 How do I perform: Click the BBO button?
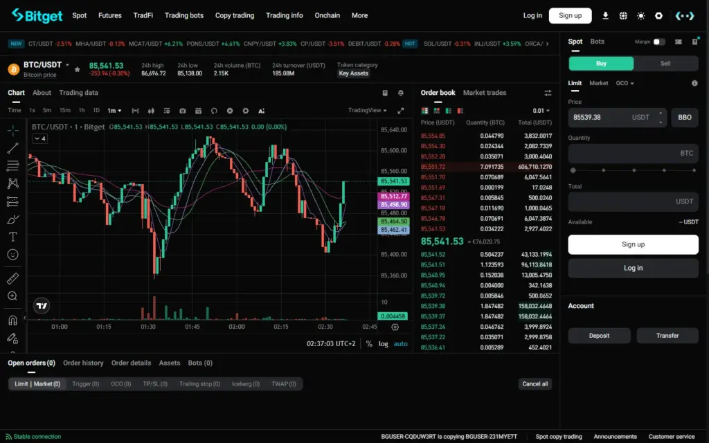pos(684,118)
